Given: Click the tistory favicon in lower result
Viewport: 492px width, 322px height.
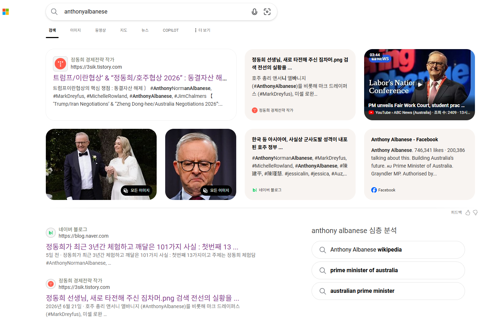Looking at the screenshot, I should 51,284.
